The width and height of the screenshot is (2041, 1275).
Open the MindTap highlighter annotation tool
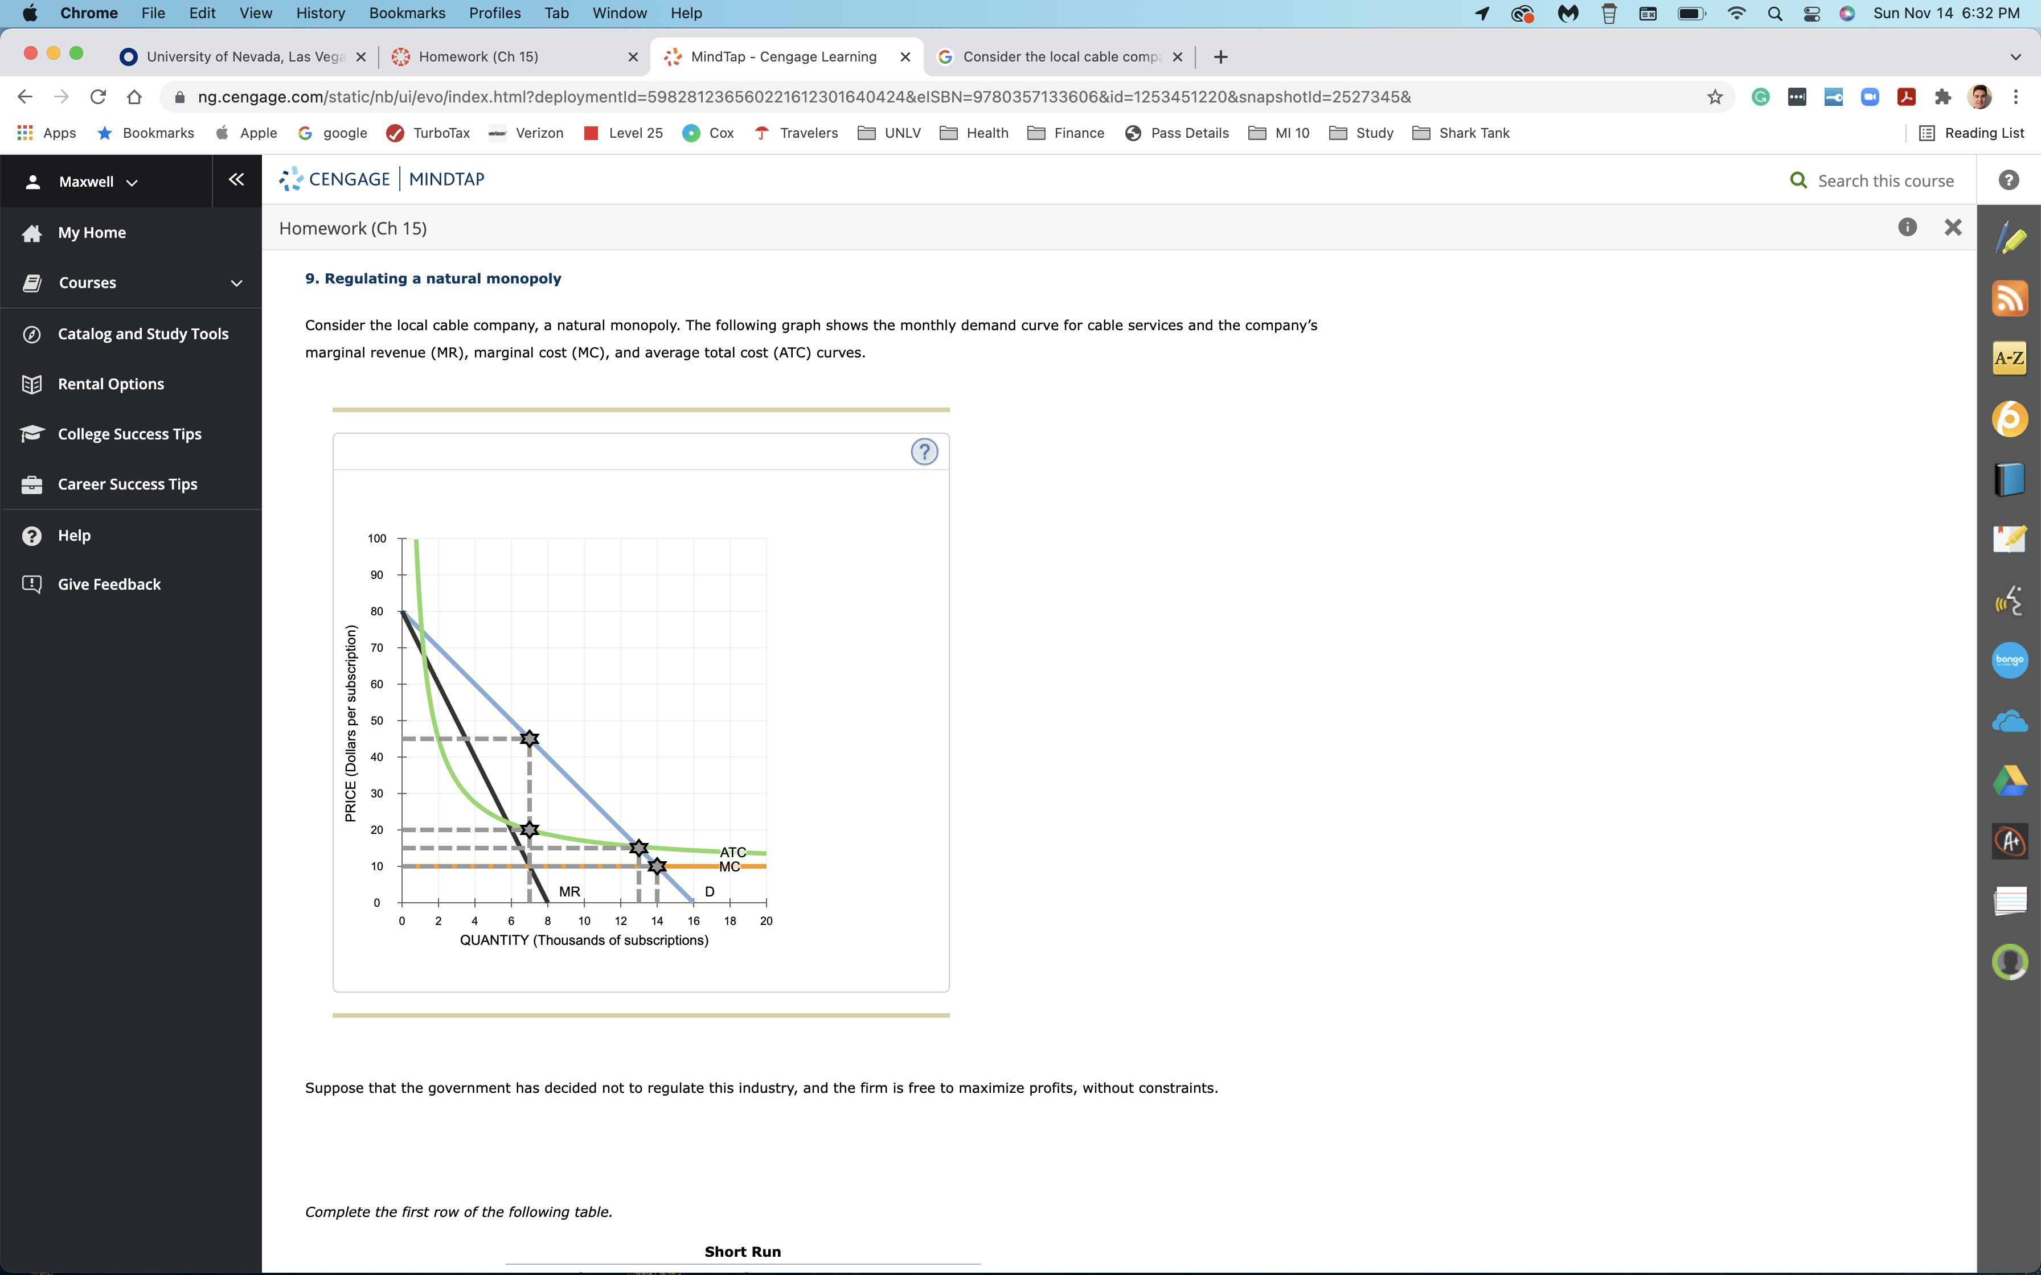(x=2011, y=238)
